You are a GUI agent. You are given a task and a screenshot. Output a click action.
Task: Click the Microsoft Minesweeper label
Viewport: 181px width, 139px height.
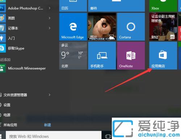point(27,68)
